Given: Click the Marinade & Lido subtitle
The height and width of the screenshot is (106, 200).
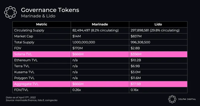Looking at the screenshot, I should [x=38, y=16].
